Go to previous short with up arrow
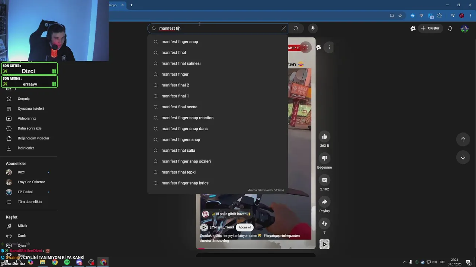 [x=463, y=139]
